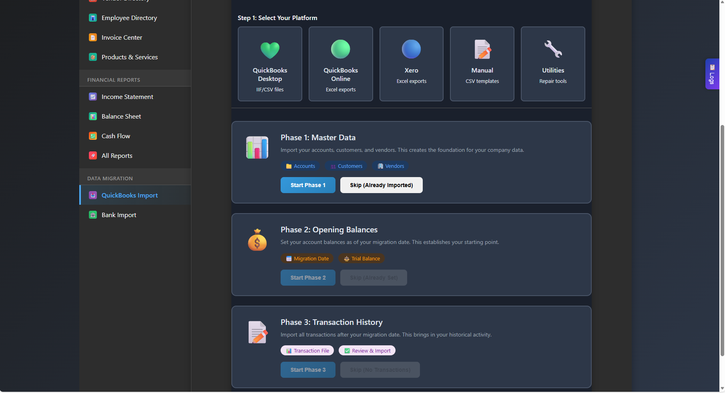View the Cash Flow report
725x393 pixels.
pos(135,136)
